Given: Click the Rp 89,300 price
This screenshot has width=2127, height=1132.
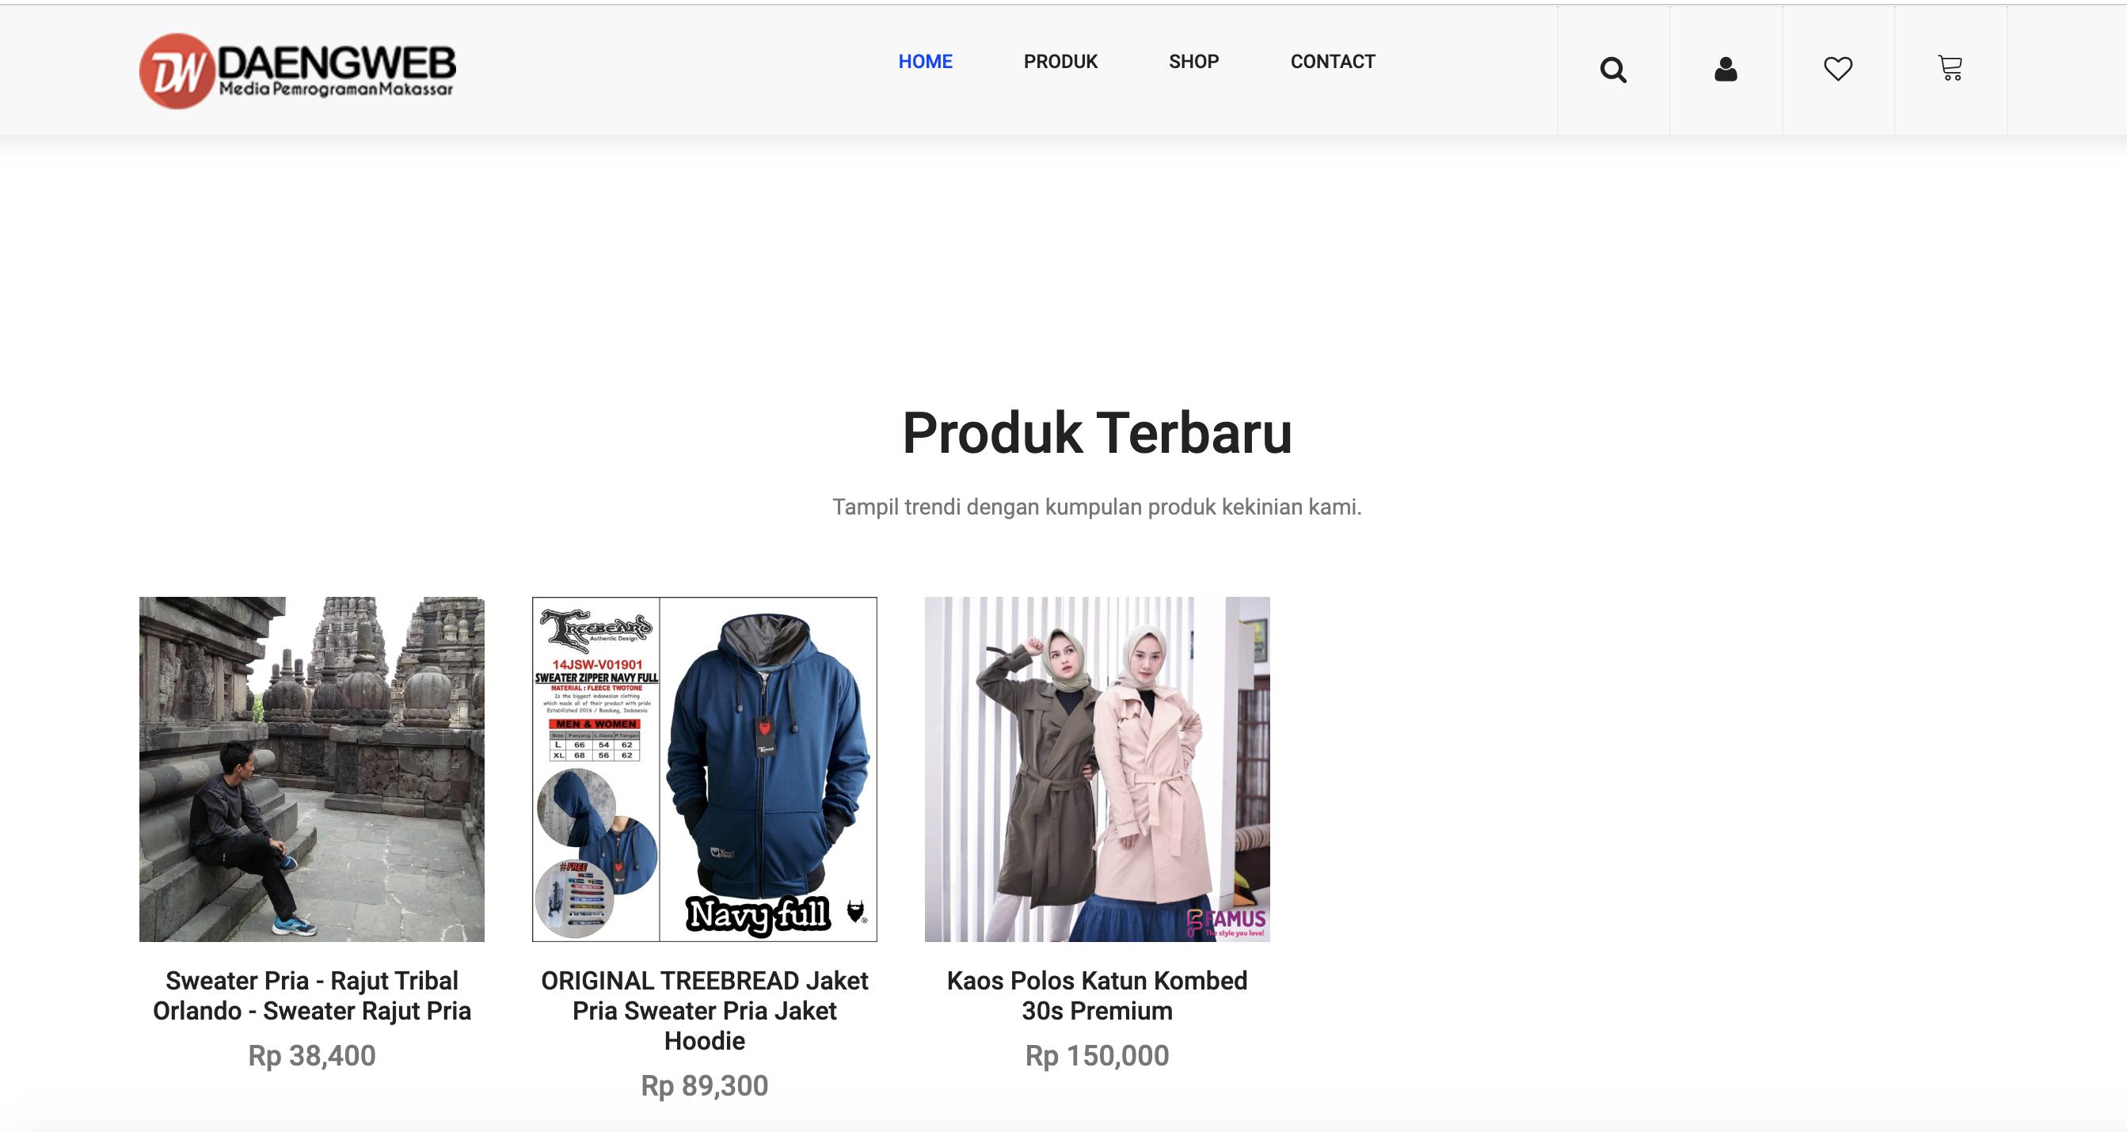Looking at the screenshot, I should 704,1086.
